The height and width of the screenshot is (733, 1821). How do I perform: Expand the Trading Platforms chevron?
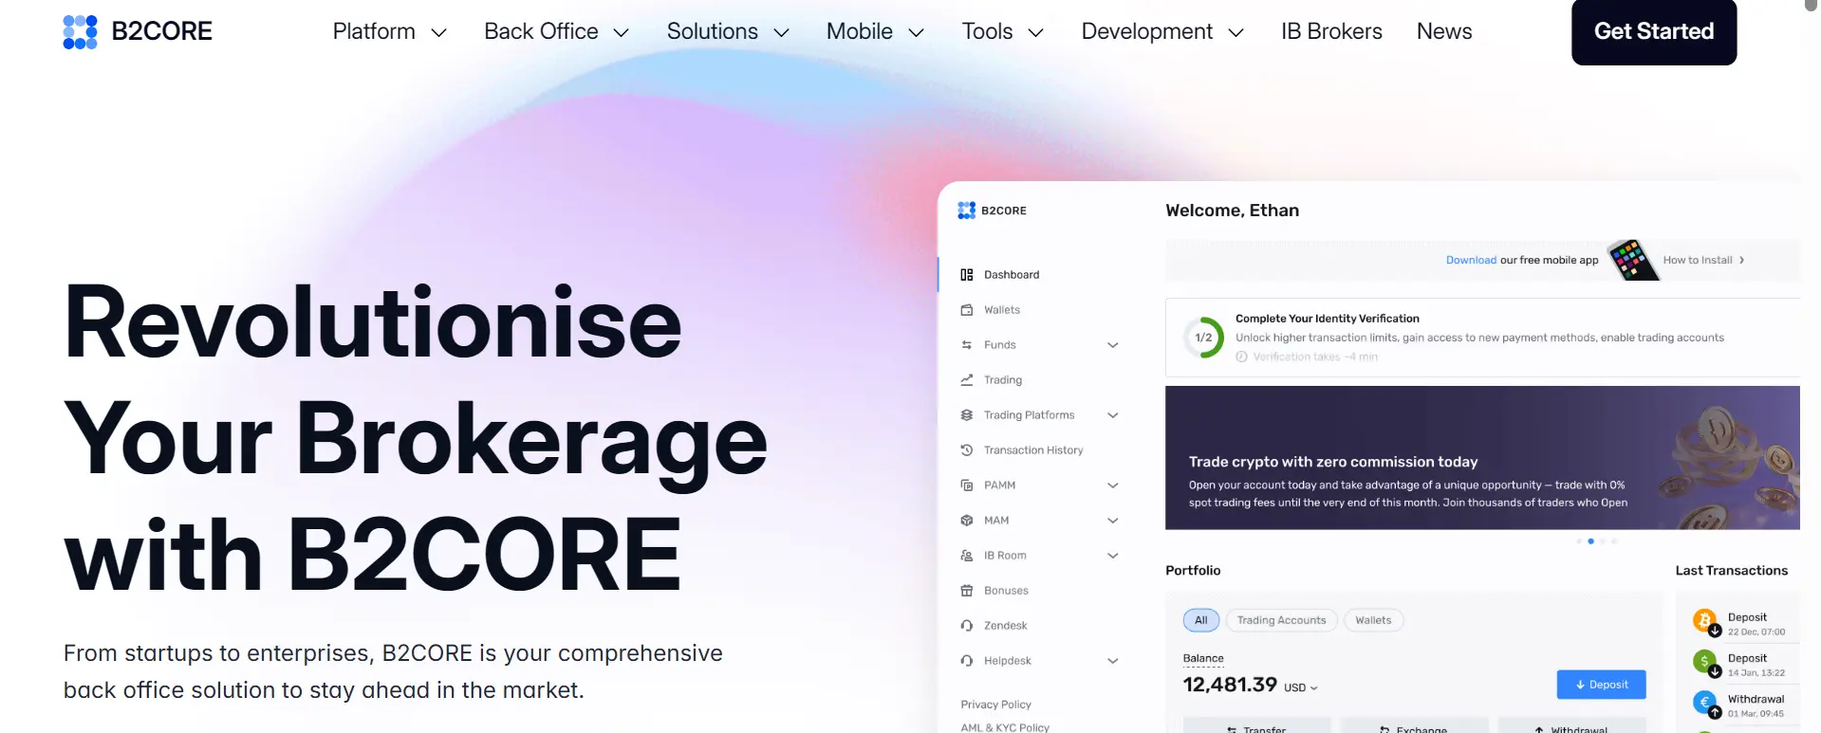[x=1113, y=415]
